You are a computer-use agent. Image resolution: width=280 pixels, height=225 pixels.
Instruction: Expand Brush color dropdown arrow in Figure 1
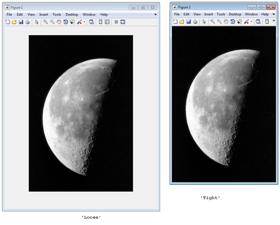84,22
